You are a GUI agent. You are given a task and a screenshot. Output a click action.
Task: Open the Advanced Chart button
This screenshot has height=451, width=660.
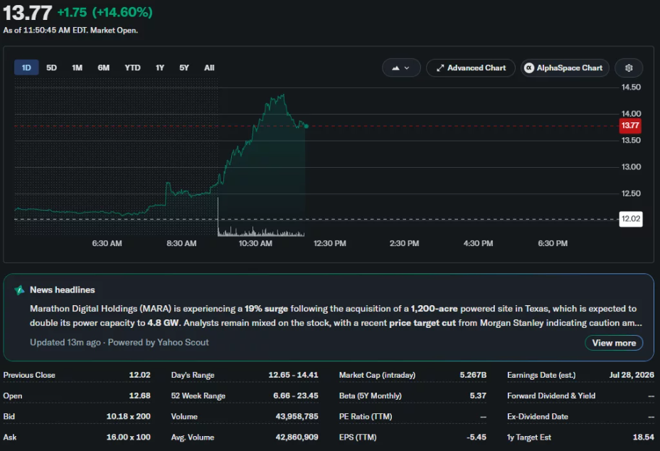(471, 68)
